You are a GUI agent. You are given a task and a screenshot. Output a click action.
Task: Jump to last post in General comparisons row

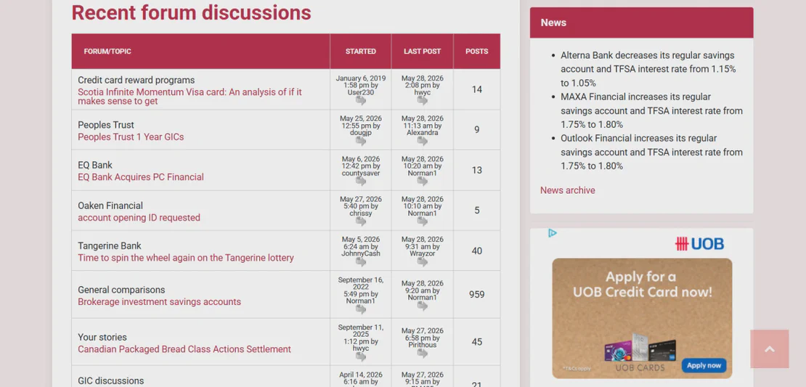(x=423, y=306)
